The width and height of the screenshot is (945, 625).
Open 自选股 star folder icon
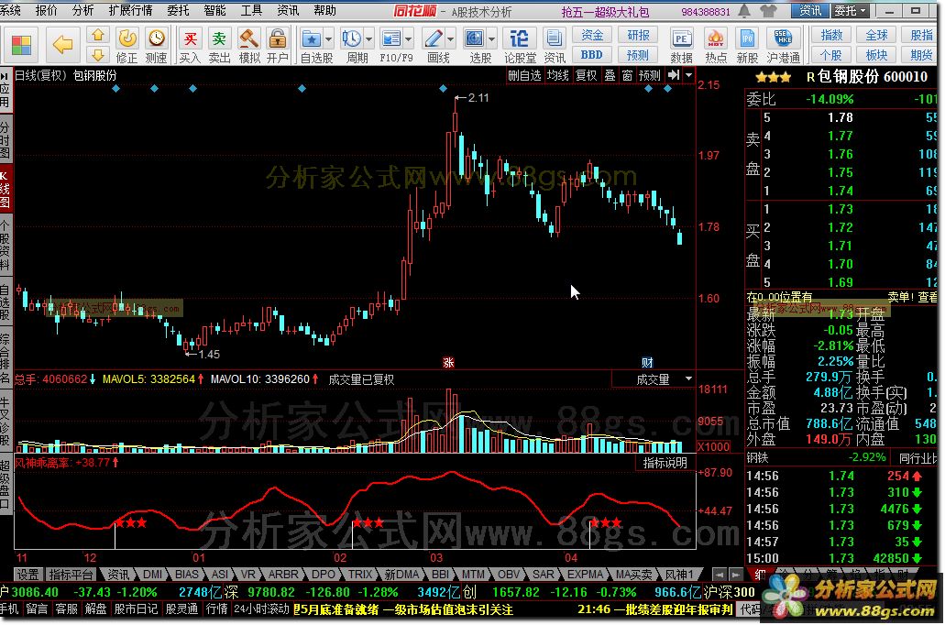[x=312, y=39]
